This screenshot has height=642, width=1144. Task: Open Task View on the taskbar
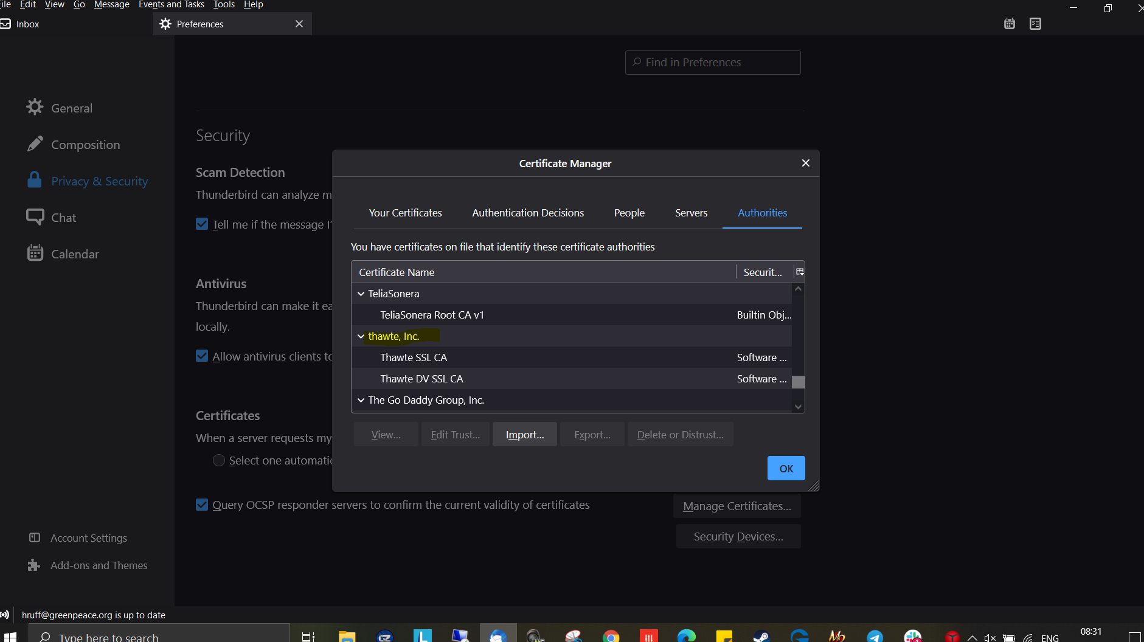[x=308, y=637]
